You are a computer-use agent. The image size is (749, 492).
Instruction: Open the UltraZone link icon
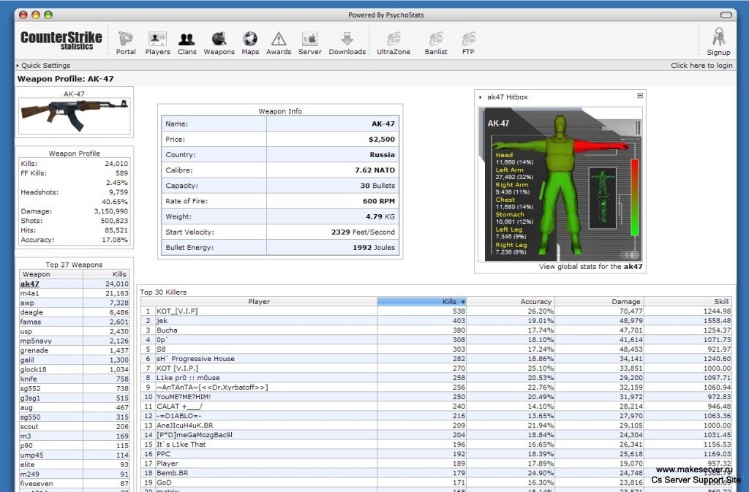coord(393,39)
